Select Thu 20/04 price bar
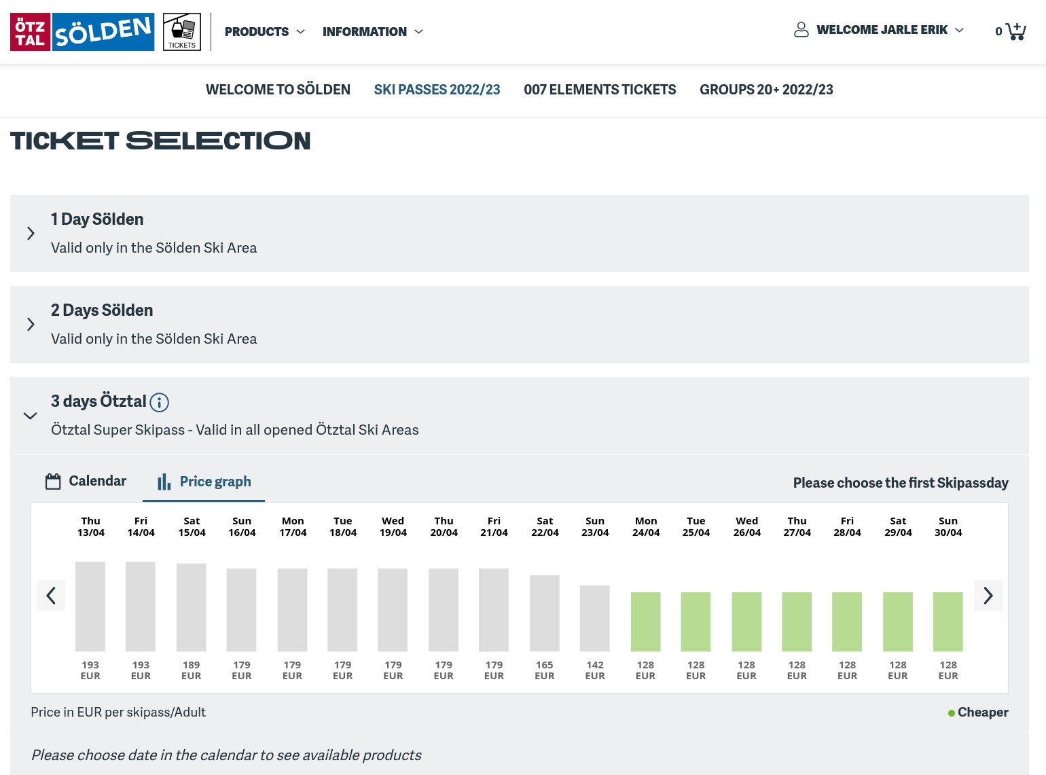The width and height of the screenshot is (1046, 775). [x=444, y=610]
